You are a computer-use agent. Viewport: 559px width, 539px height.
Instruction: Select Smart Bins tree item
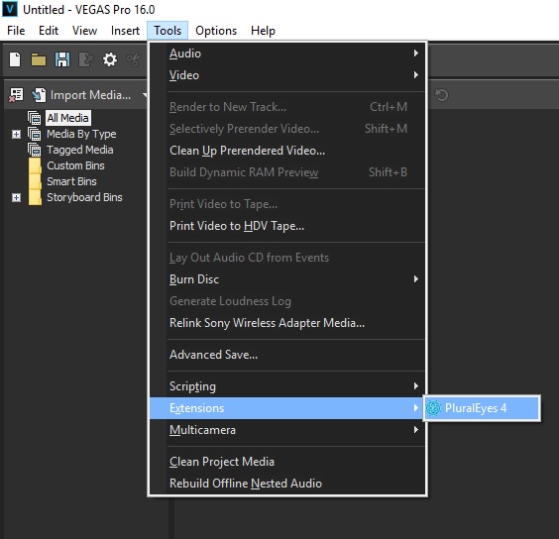(71, 181)
